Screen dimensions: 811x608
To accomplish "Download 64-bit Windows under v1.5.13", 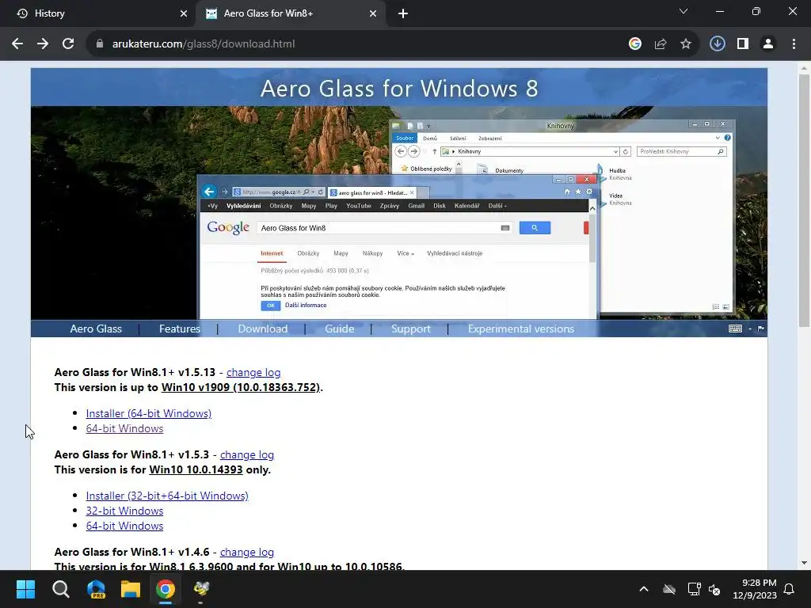I will [124, 428].
